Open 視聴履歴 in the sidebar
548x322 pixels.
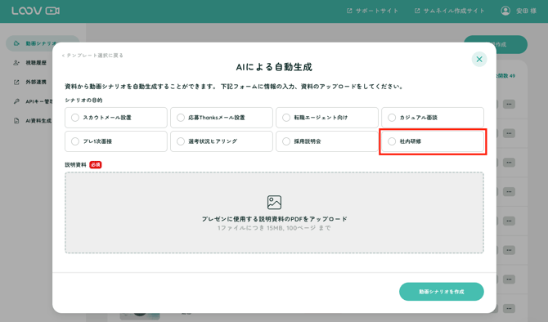click(x=30, y=63)
